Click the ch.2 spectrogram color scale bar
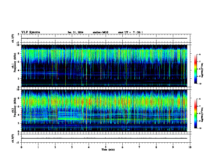The width and height of the screenshot is (214, 165). coord(196,114)
